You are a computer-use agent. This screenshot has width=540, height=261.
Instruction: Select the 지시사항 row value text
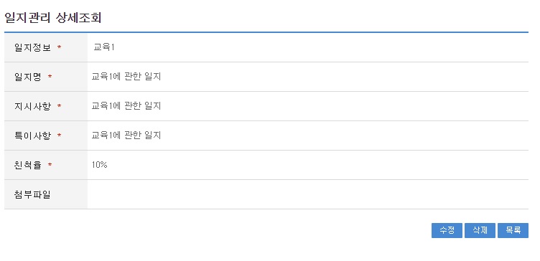(x=126, y=106)
